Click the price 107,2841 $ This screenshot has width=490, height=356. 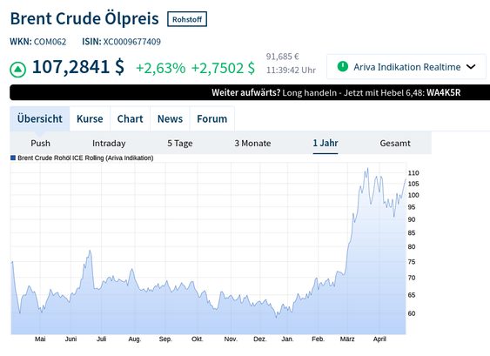(78, 67)
